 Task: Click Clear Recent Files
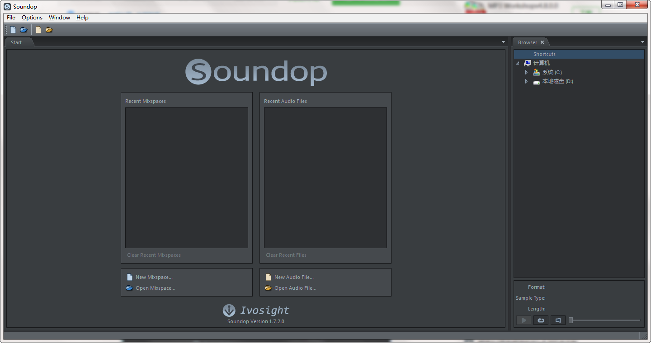286,255
